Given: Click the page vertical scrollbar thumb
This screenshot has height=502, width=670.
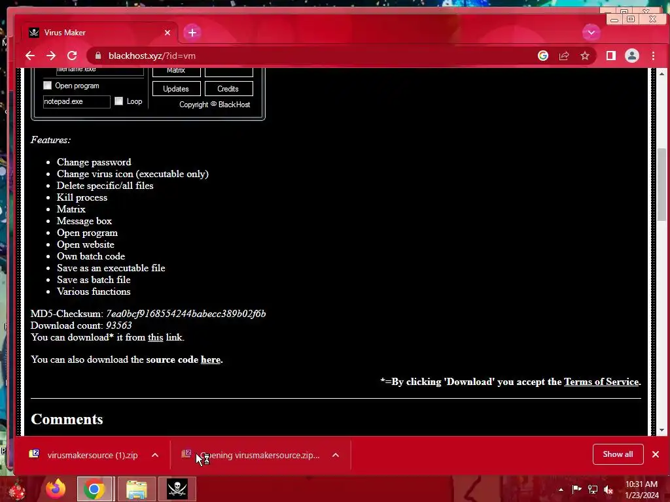Looking at the screenshot, I should (x=661, y=184).
